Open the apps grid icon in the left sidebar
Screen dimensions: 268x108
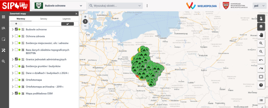pos(3,17)
